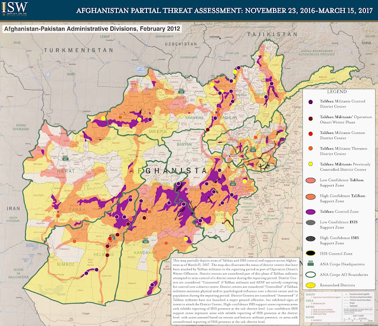Click the explanatory paragraph below the map
This screenshot has height=326, width=378.
[235, 291]
